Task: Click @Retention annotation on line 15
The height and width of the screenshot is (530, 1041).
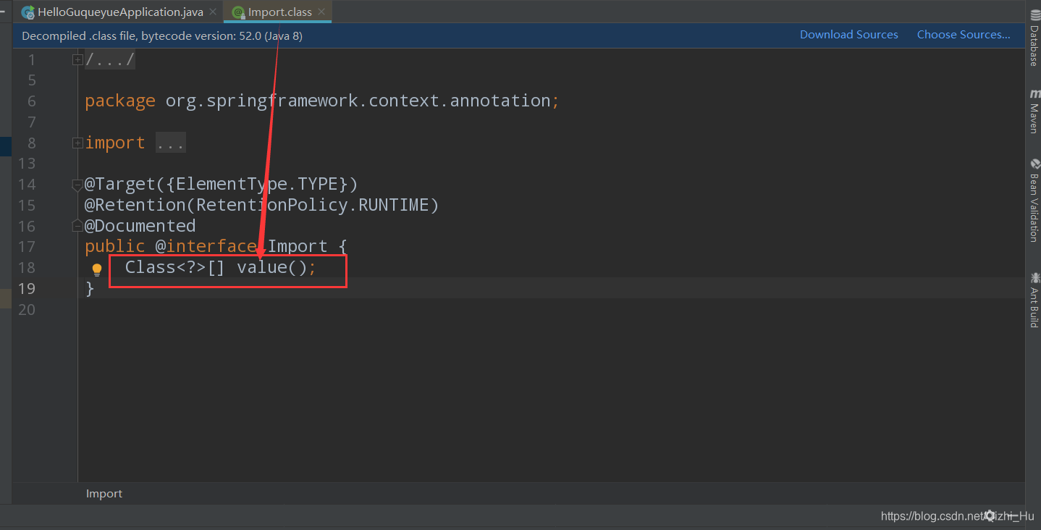Action: (135, 205)
